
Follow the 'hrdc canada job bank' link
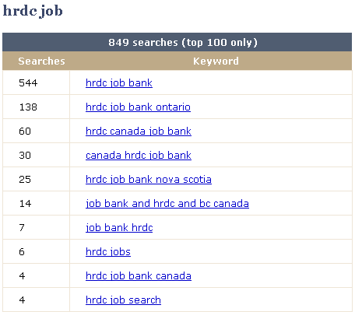139,131
